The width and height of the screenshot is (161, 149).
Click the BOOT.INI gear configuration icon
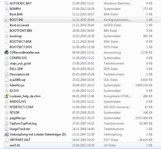(x=7, y=20)
